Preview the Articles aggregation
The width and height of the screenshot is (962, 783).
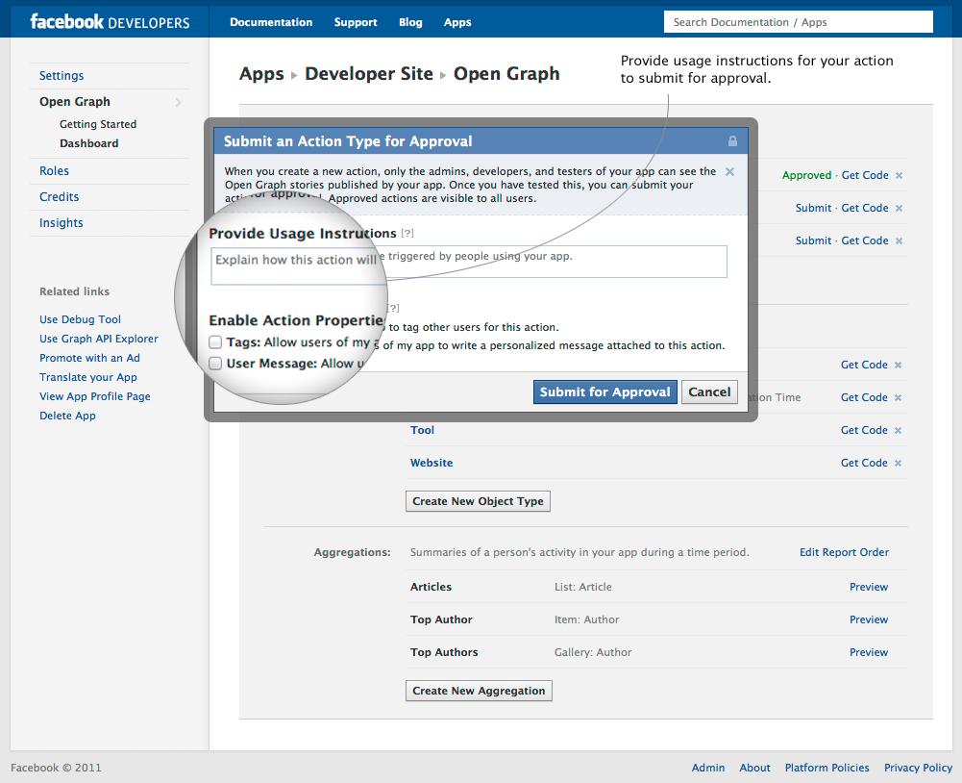point(868,587)
